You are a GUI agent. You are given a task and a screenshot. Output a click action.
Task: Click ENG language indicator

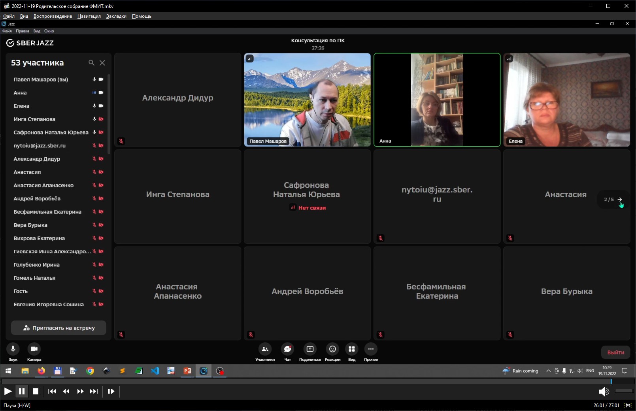click(x=590, y=371)
